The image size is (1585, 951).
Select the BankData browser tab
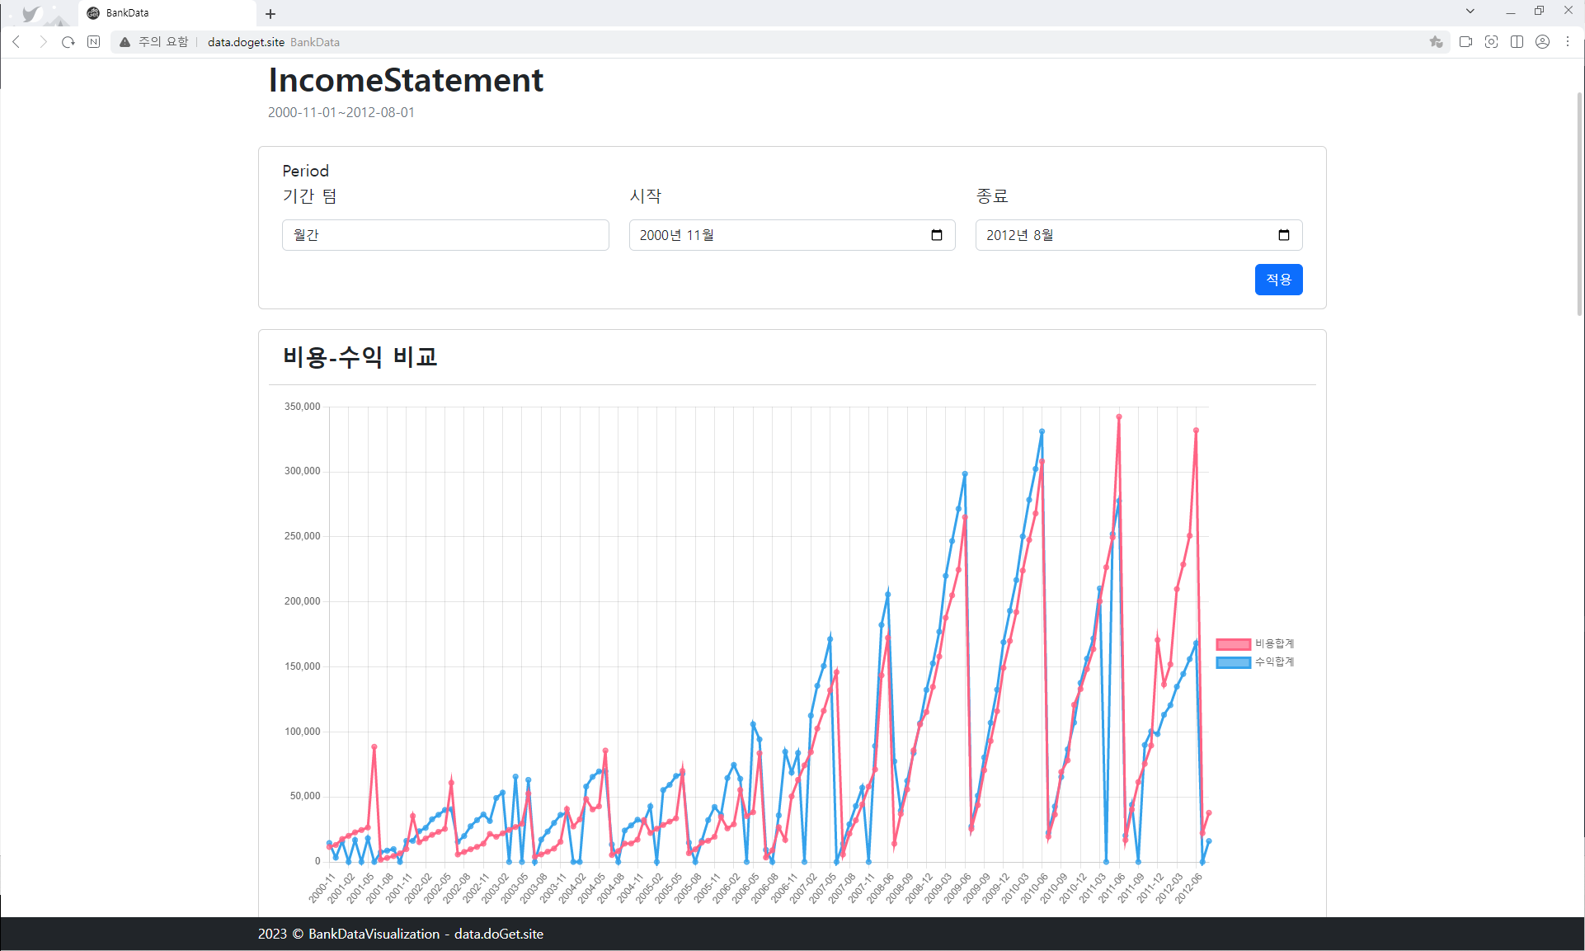coord(128,12)
